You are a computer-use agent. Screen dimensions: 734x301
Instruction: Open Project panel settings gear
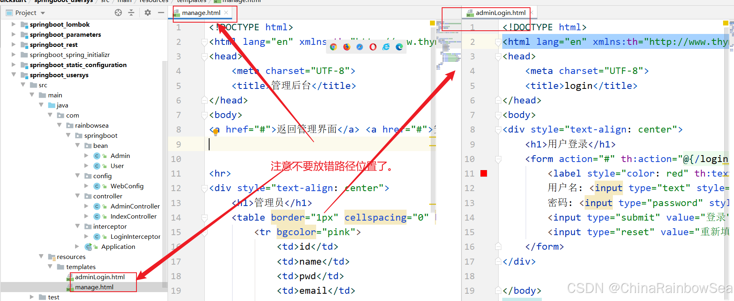coord(148,13)
